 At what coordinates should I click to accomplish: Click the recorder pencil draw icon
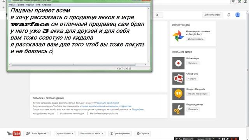click(x=227, y=139)
